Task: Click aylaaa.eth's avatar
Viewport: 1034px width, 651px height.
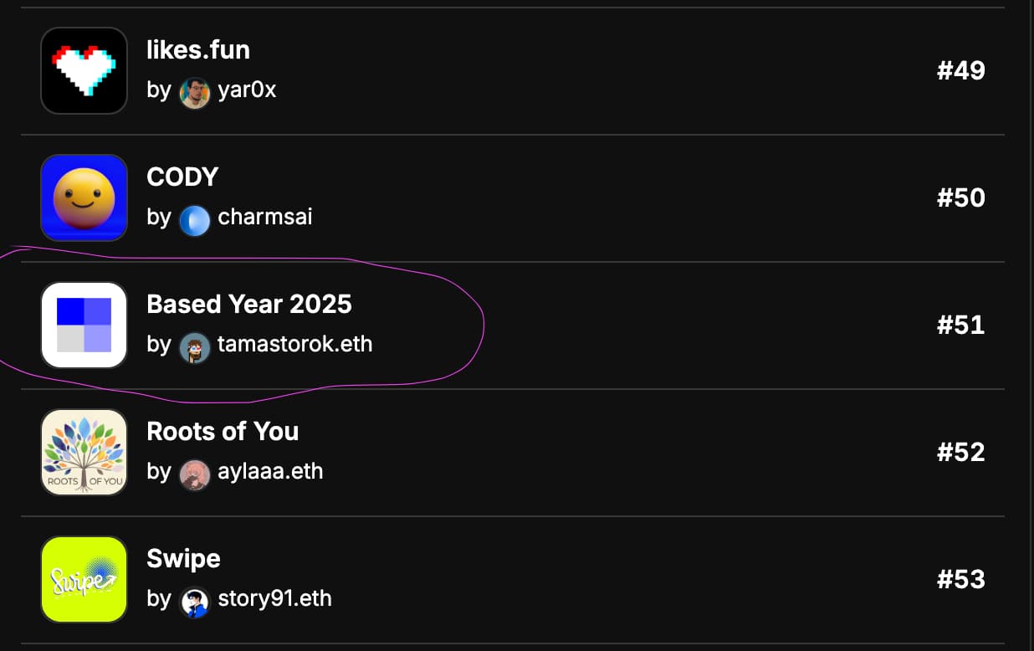Action: tap(195, 472)
